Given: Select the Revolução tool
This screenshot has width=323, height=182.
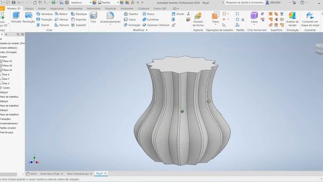Looking at the screenshot, I should click(29, 17).
